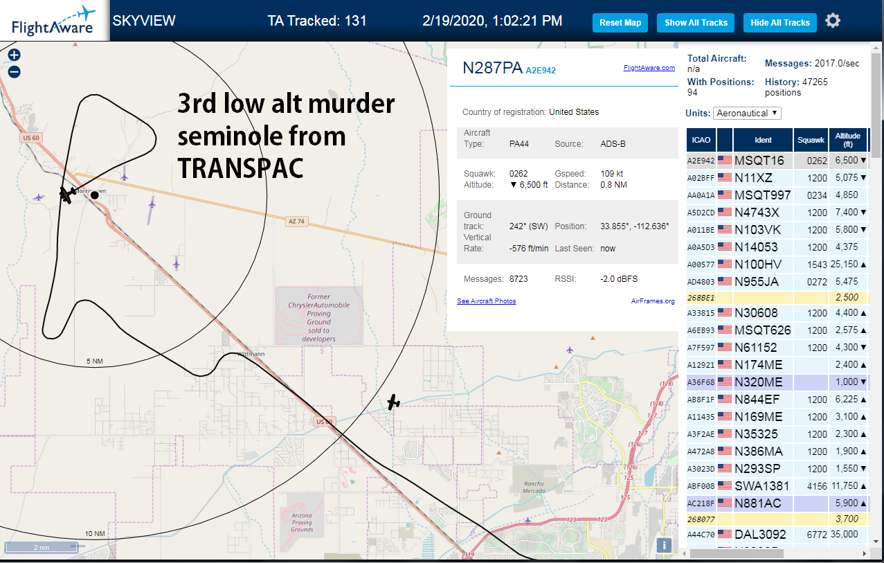
Task: Open settings gear icon
Action: tap(833, 21)
